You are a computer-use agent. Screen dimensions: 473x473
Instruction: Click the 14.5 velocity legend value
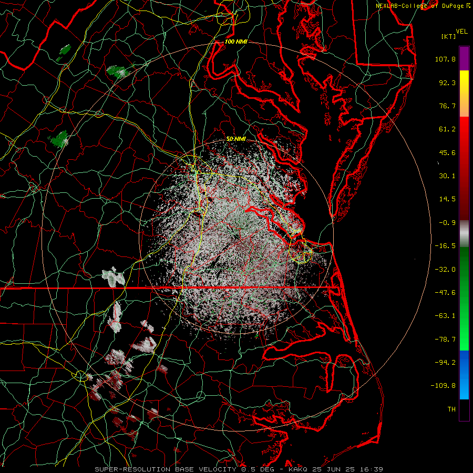[x=447, y=199]
